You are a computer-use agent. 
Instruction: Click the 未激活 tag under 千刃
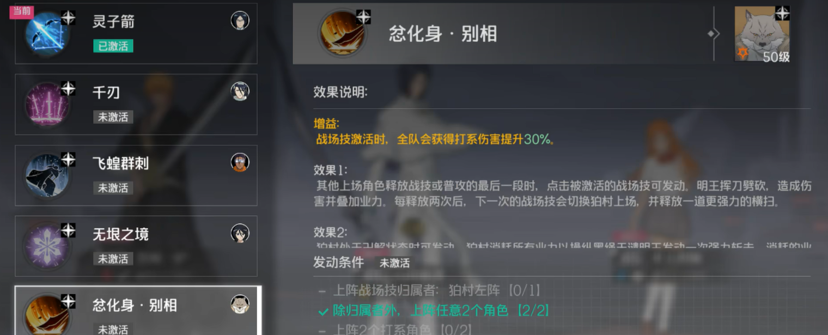(x=113, y=117)
